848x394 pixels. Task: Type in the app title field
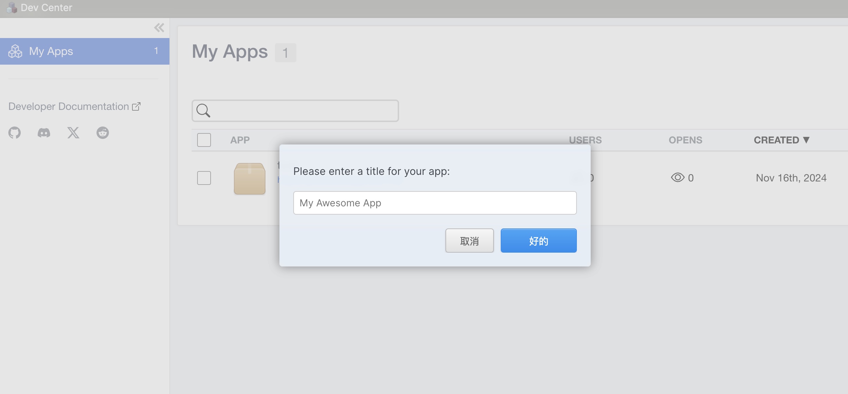(x=435, y=203)
